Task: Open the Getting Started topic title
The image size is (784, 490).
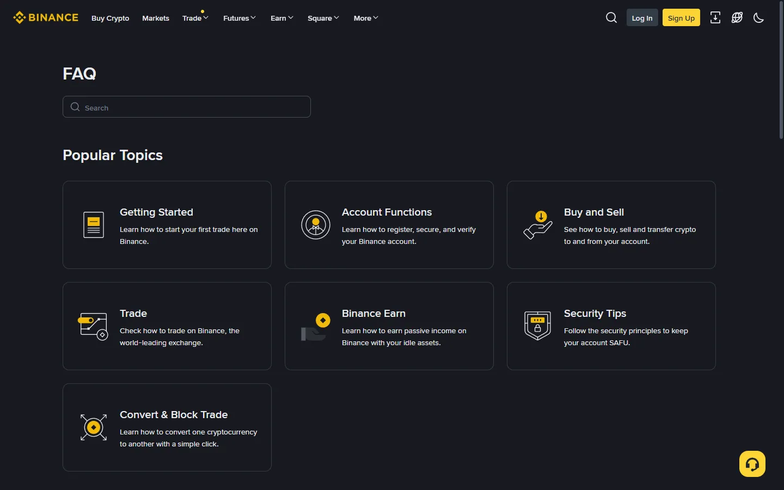Action: [156, 212]
